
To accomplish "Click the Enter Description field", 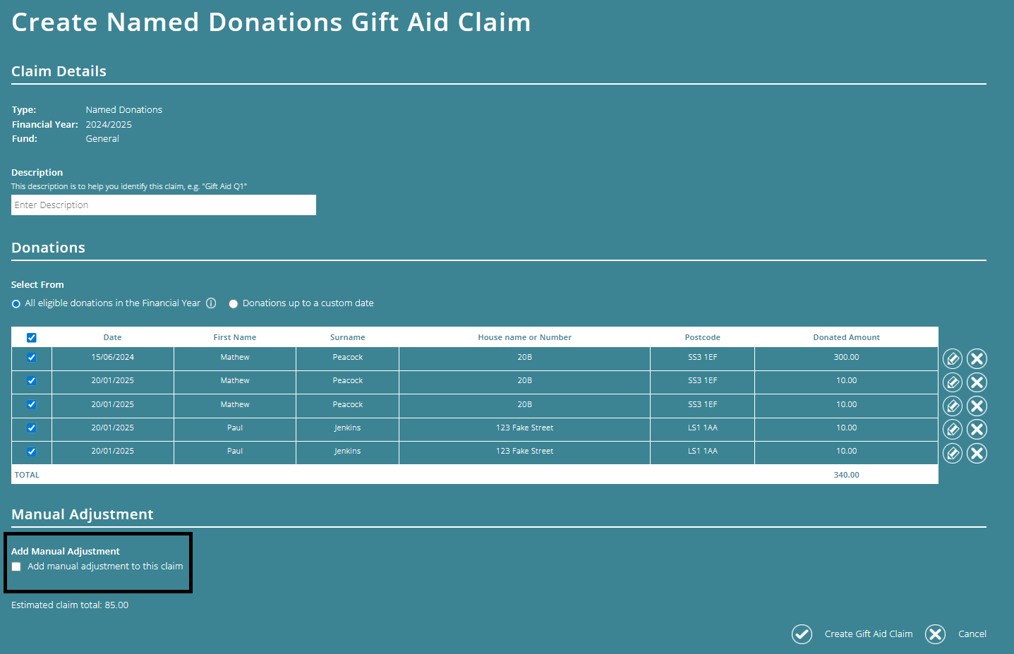I will tap(163, 205).
